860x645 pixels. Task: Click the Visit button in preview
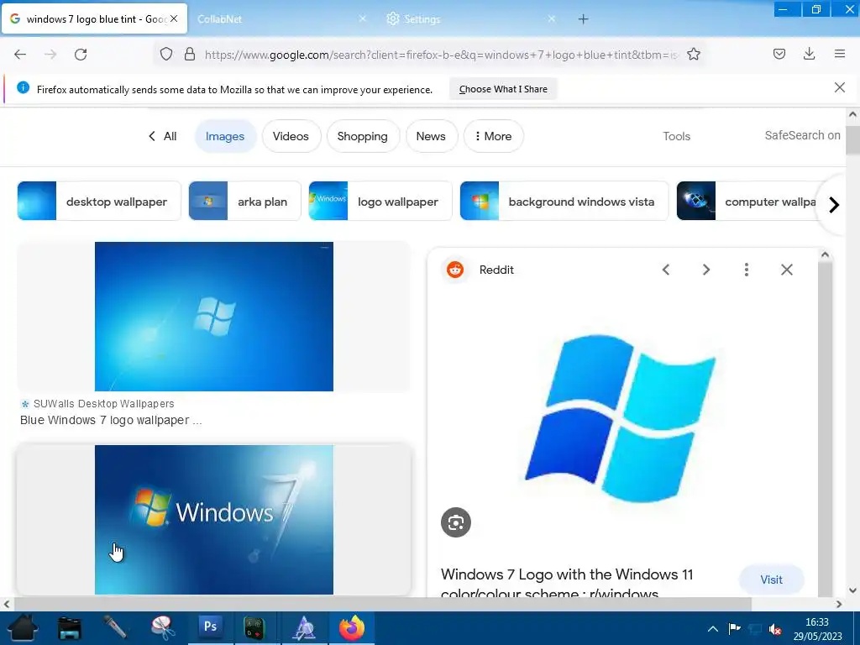[771, 579]
